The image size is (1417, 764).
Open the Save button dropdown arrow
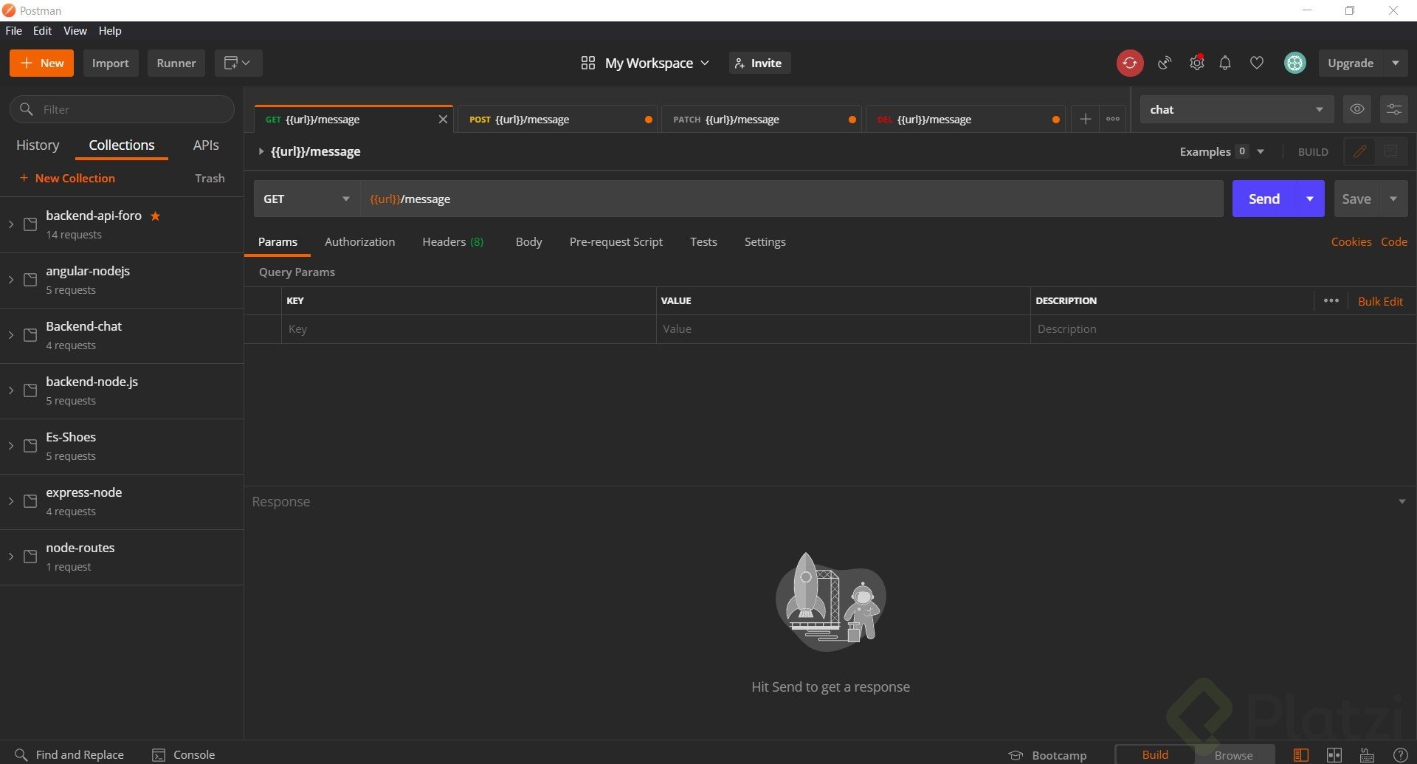1393,199
